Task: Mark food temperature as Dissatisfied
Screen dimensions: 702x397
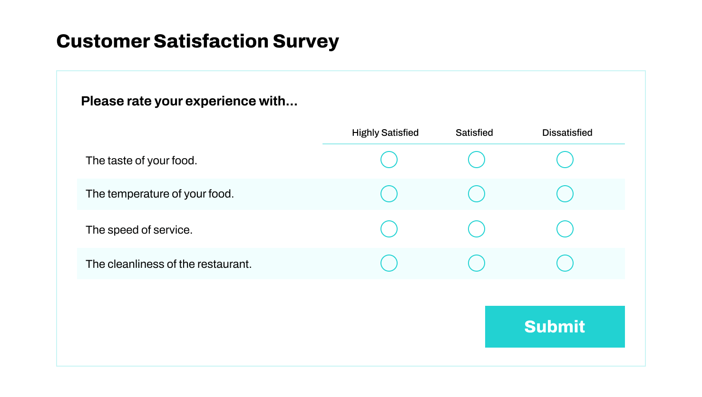Action: (565, 194)
